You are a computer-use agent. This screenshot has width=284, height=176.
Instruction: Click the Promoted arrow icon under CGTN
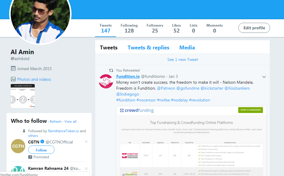[x=30, y=157]
